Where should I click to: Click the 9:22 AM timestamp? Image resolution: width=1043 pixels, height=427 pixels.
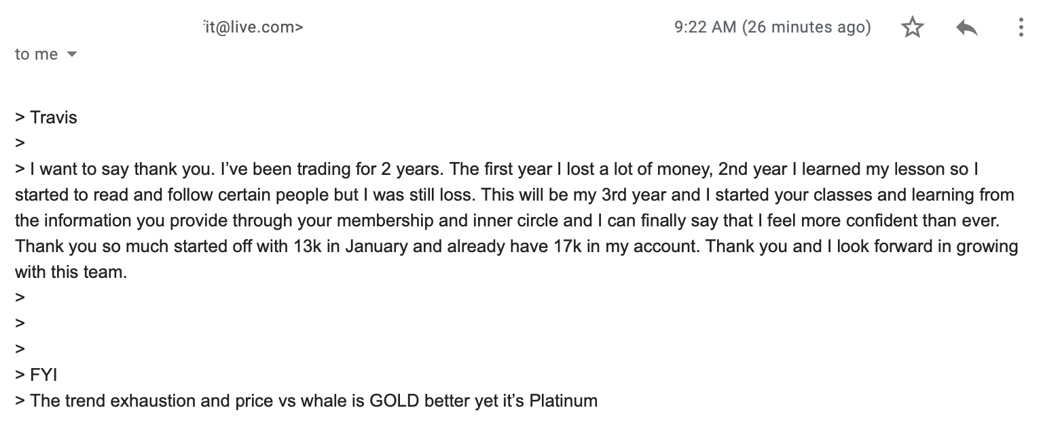tap(772, 27)
